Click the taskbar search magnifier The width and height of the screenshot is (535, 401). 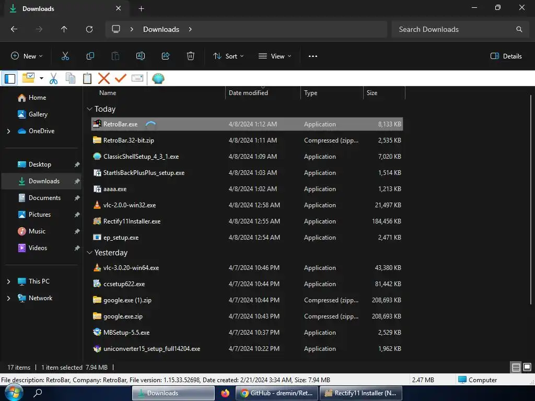[x=38, y=393]
